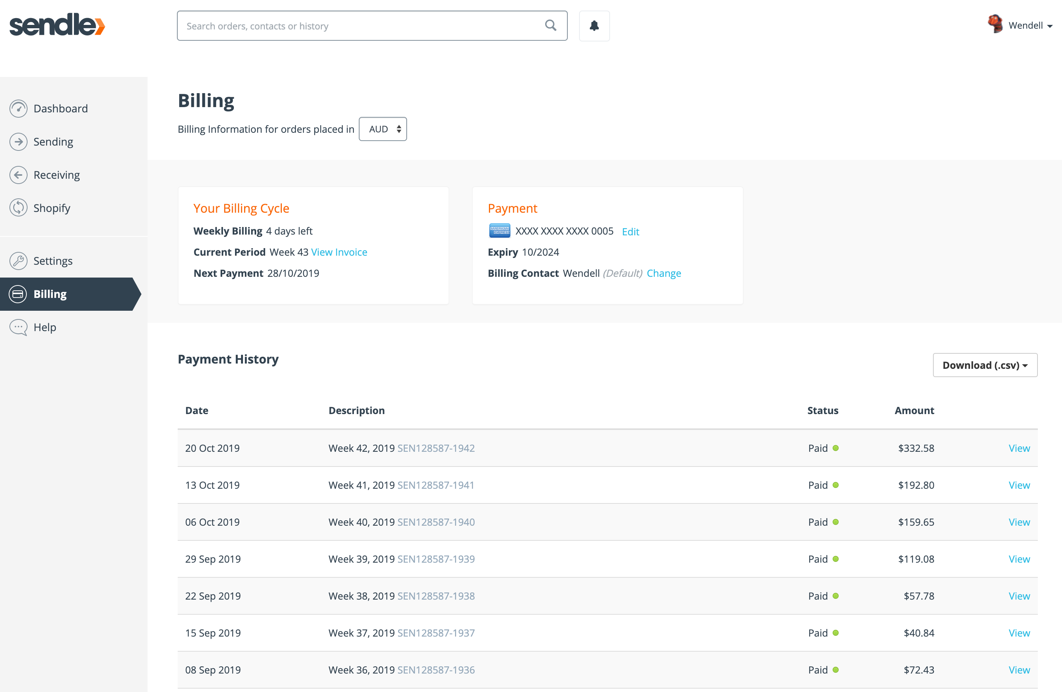
Task: Click Edit next to card number
Action: (x=630, y=232)
